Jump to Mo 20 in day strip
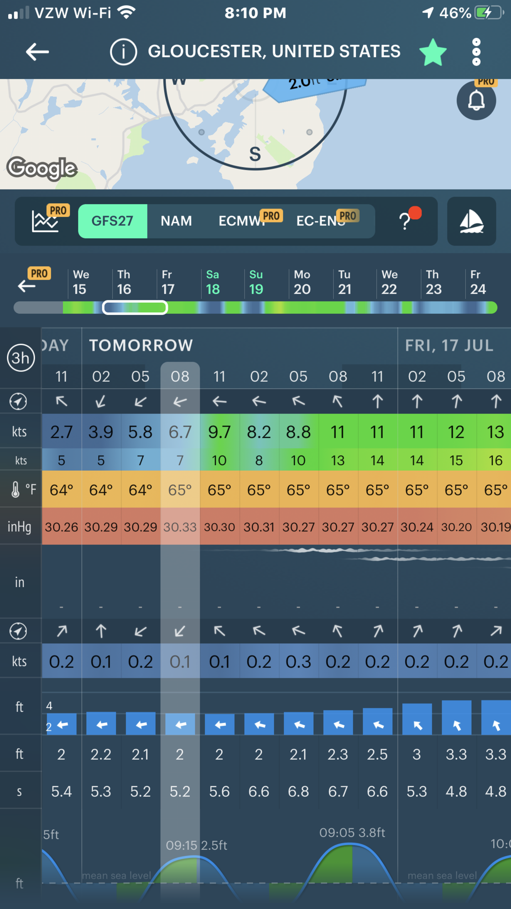The width and height of the screenshot is (511, 909). (302, 282)
